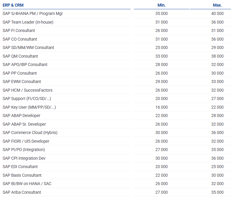
Task: Click Min. value 16 000 for SAP Key User
Action: coord(162,107)
